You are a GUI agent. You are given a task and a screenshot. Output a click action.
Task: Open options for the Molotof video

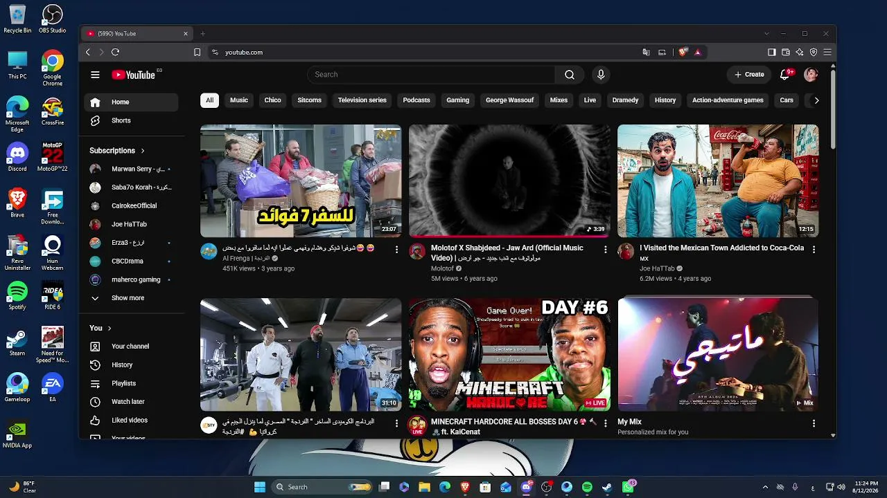pos(605,249)
